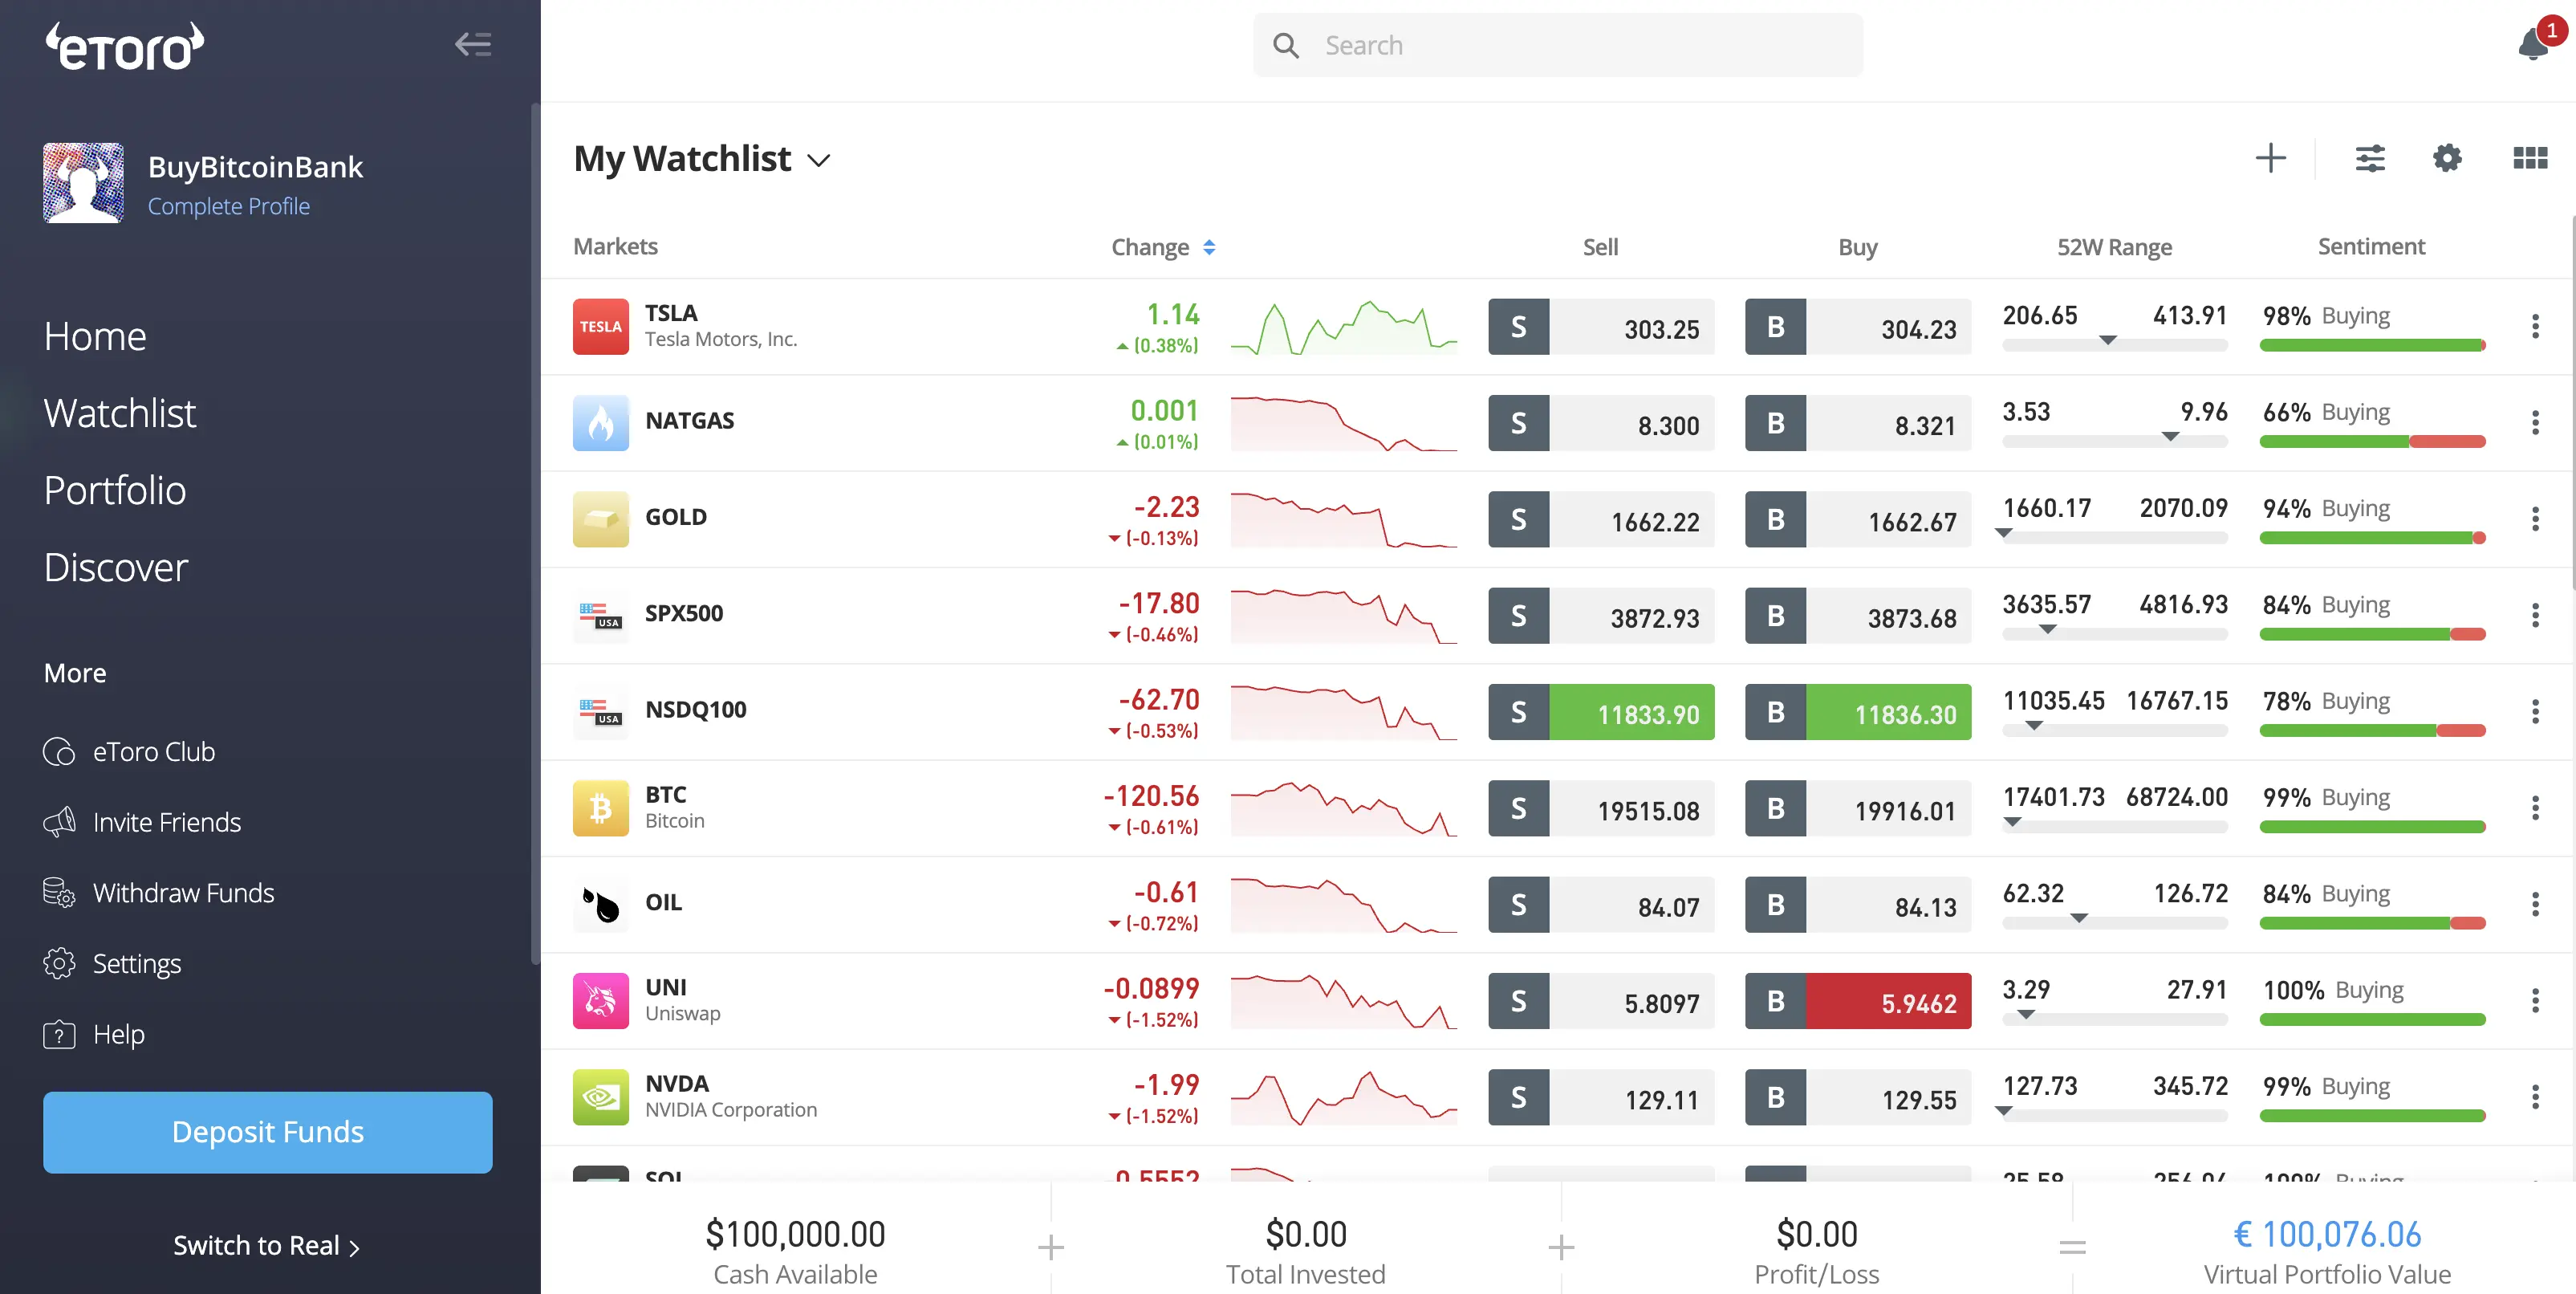
Task: Sell GOLD at 1662.22
Action: point(1601,519)
